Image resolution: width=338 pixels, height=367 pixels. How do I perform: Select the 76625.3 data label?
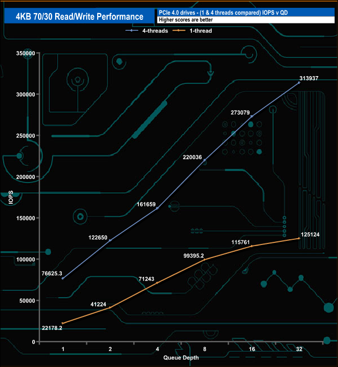point(52,273)
